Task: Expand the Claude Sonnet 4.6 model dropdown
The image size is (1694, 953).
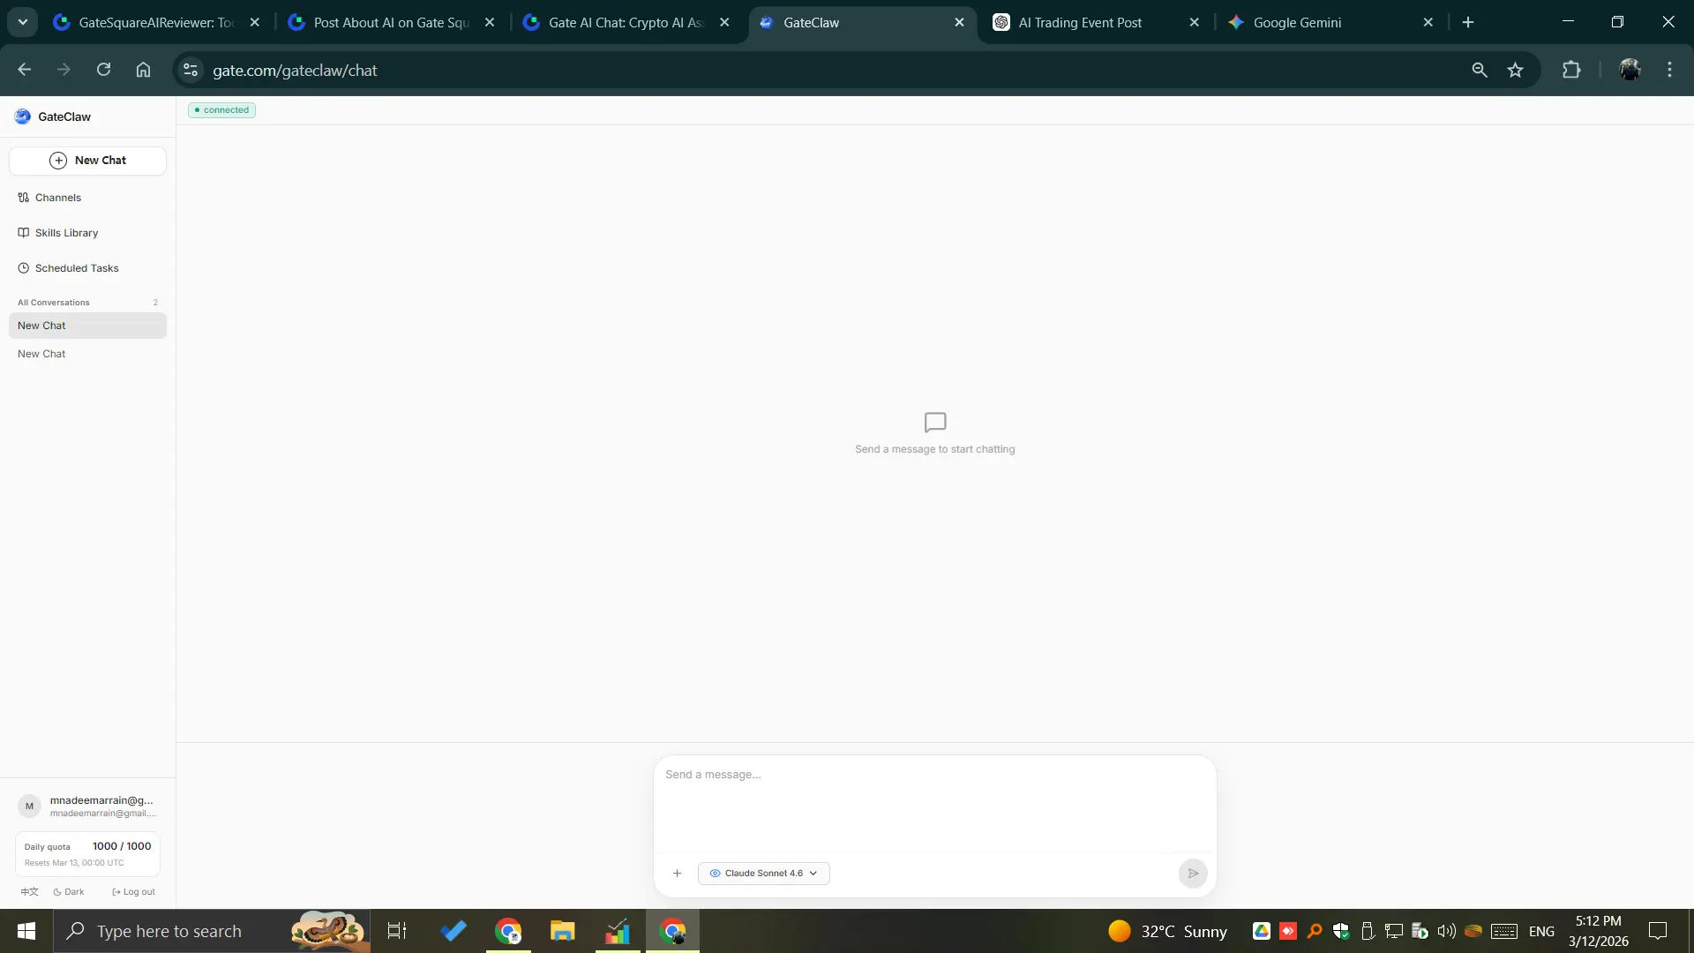Action: tap(763, 874)
